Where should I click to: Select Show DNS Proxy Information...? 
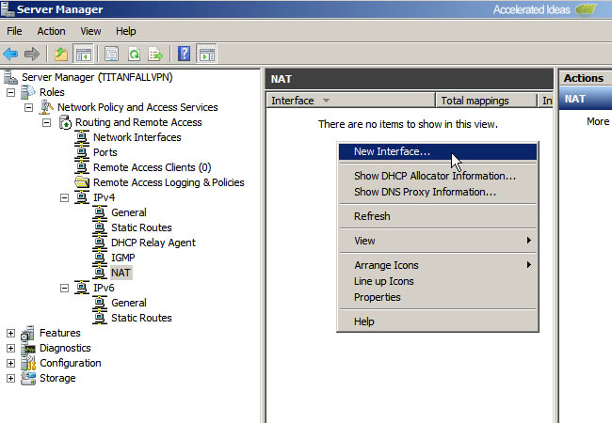point(438,192)
